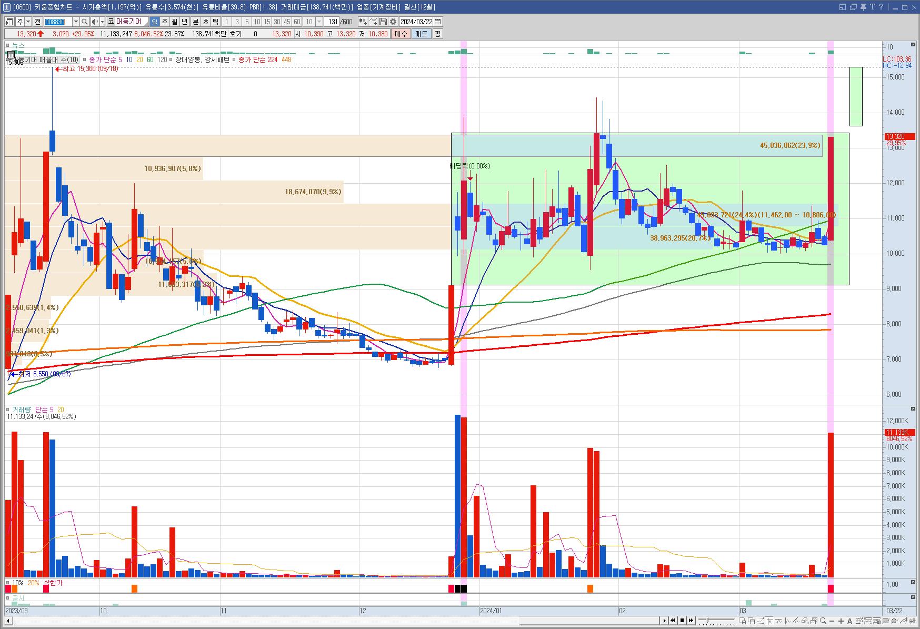Expand the 주 type dropdown arrow

tap(28, 22)
